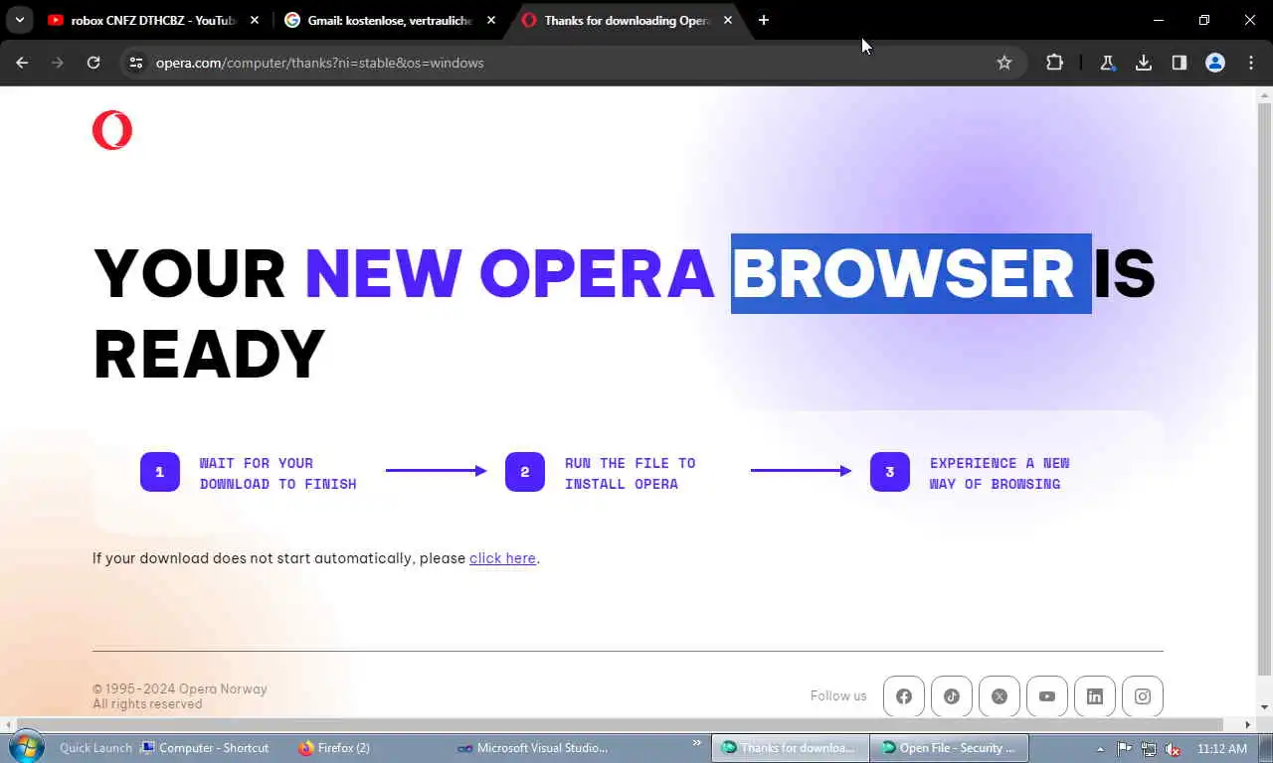Open the Windows Start menu
Screen dimensions: 1273x763
tap(26, 747)
